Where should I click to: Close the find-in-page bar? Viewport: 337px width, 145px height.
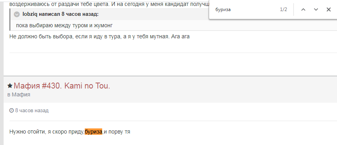click(329, 9)
